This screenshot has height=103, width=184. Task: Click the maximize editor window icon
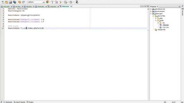[148, 6]
